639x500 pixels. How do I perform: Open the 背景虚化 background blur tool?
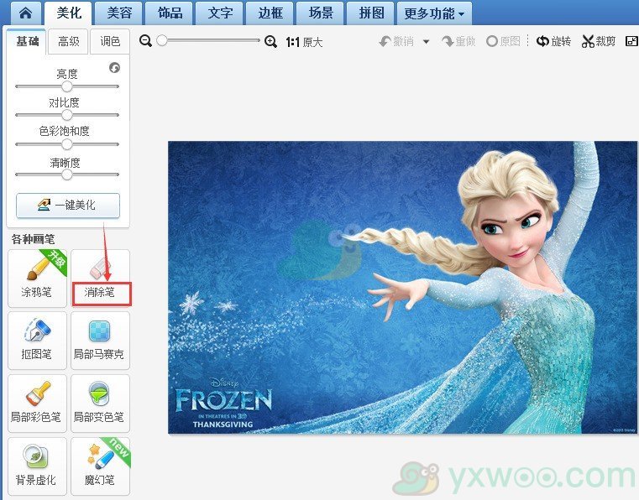[36, 465]
